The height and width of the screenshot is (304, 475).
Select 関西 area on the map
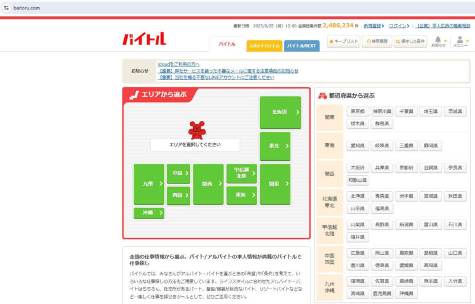click(x=208, y=184)
